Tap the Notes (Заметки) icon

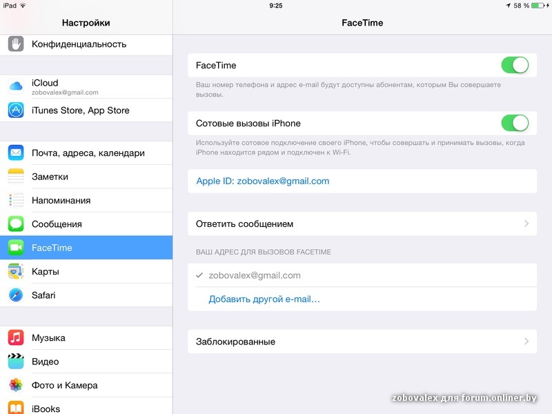coord(16,177)
